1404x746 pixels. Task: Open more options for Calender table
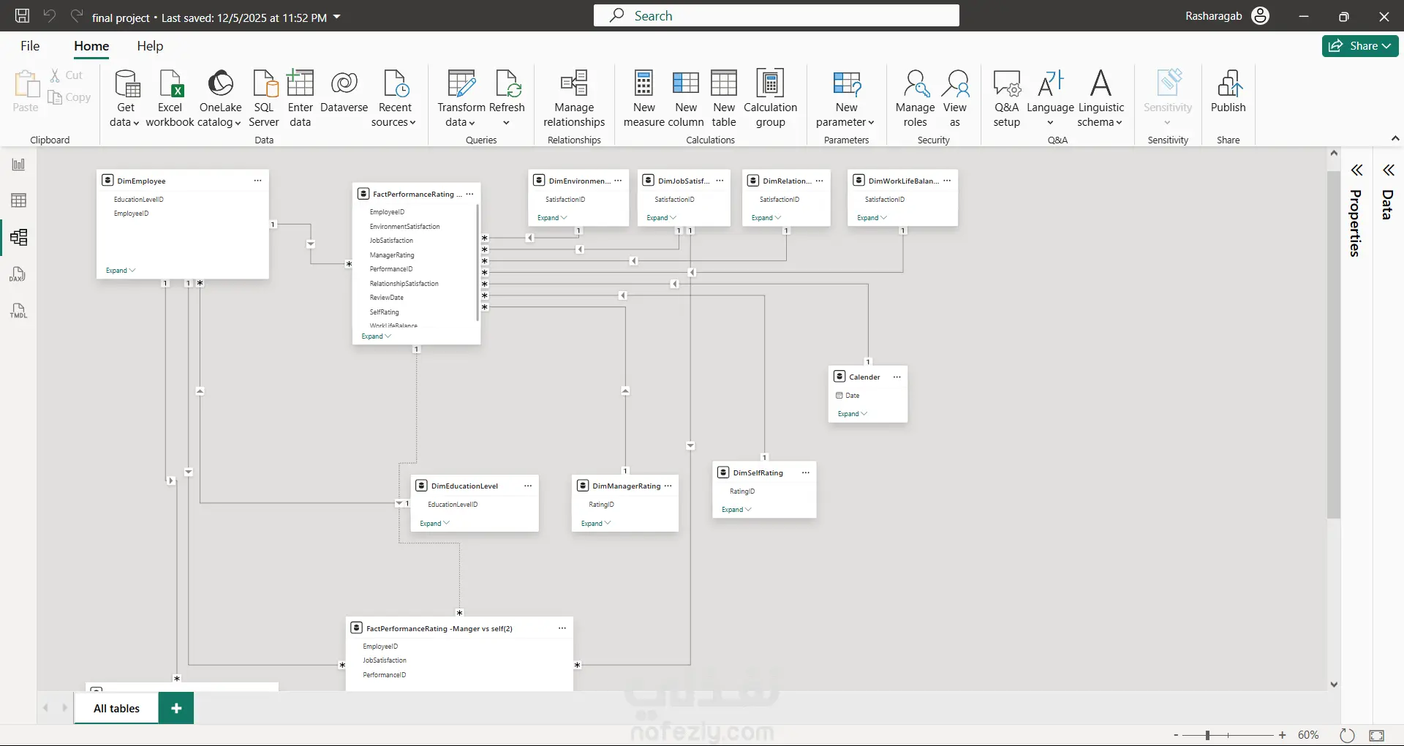(897, 377)
